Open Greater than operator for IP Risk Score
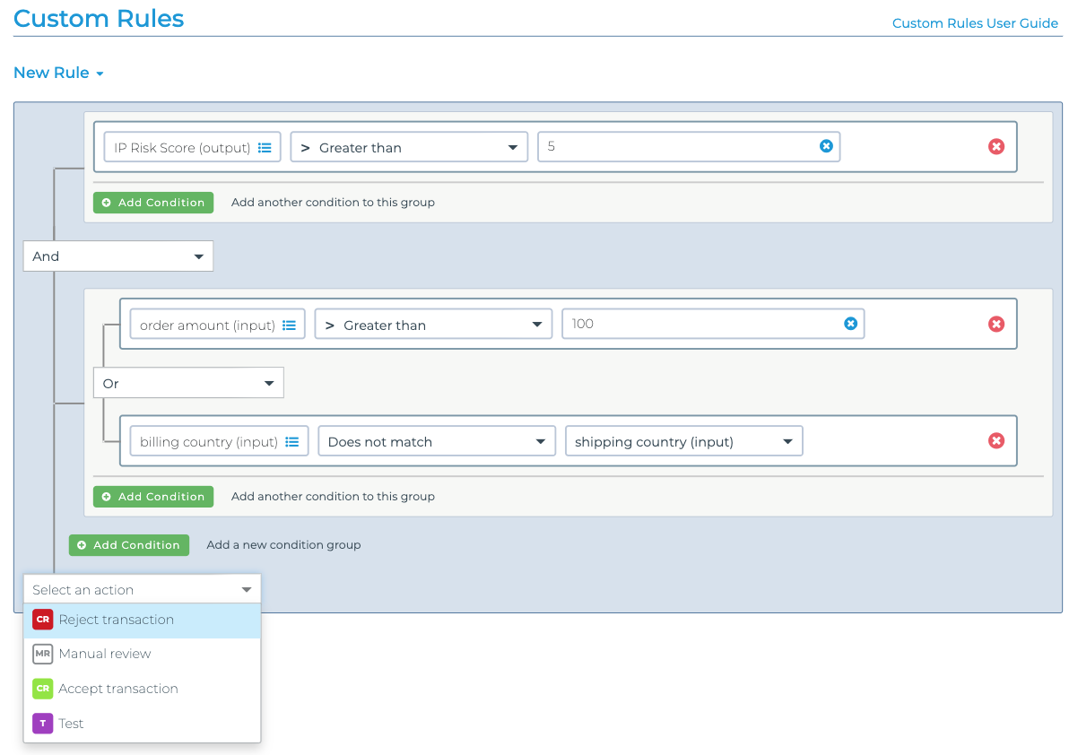This screenshot has width=1078, height=755. click(409, 147)
